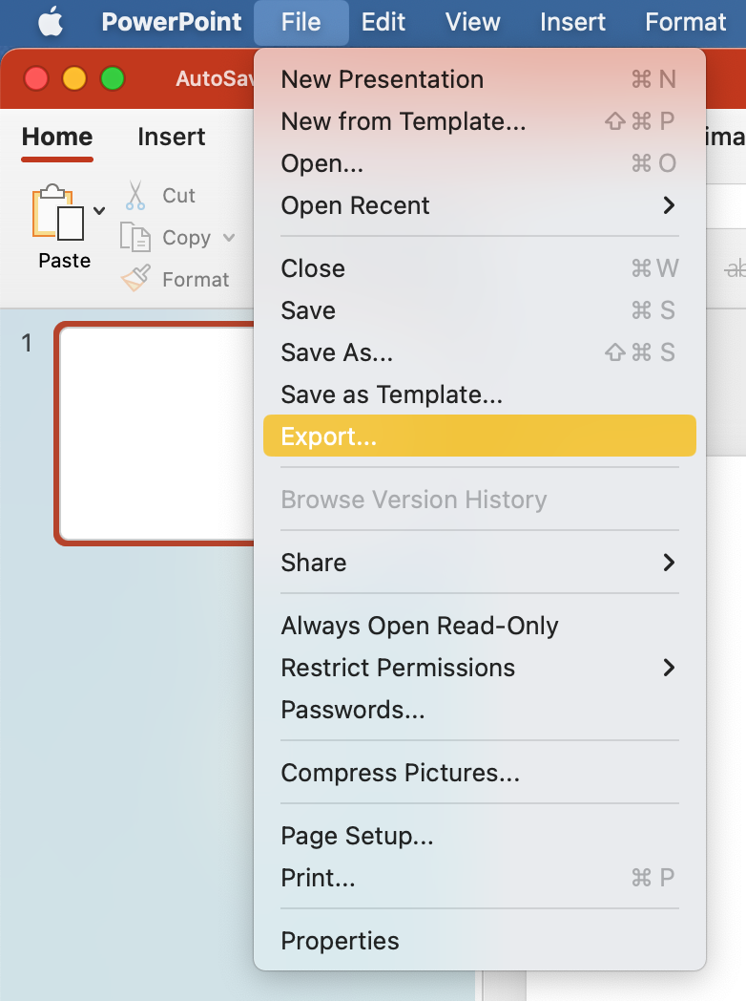Select Save As... menu entry
The height and width of the screenshot is (1001, 746).
click(337, 352)
